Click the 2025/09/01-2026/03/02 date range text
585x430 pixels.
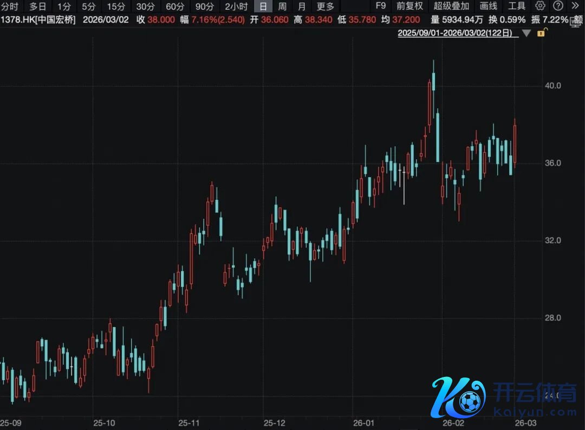click(455, 33)
